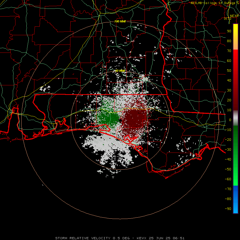This screenshot has width=240, height=240.
Task: Click the positive 10 scale label
Action: [229, 110]
